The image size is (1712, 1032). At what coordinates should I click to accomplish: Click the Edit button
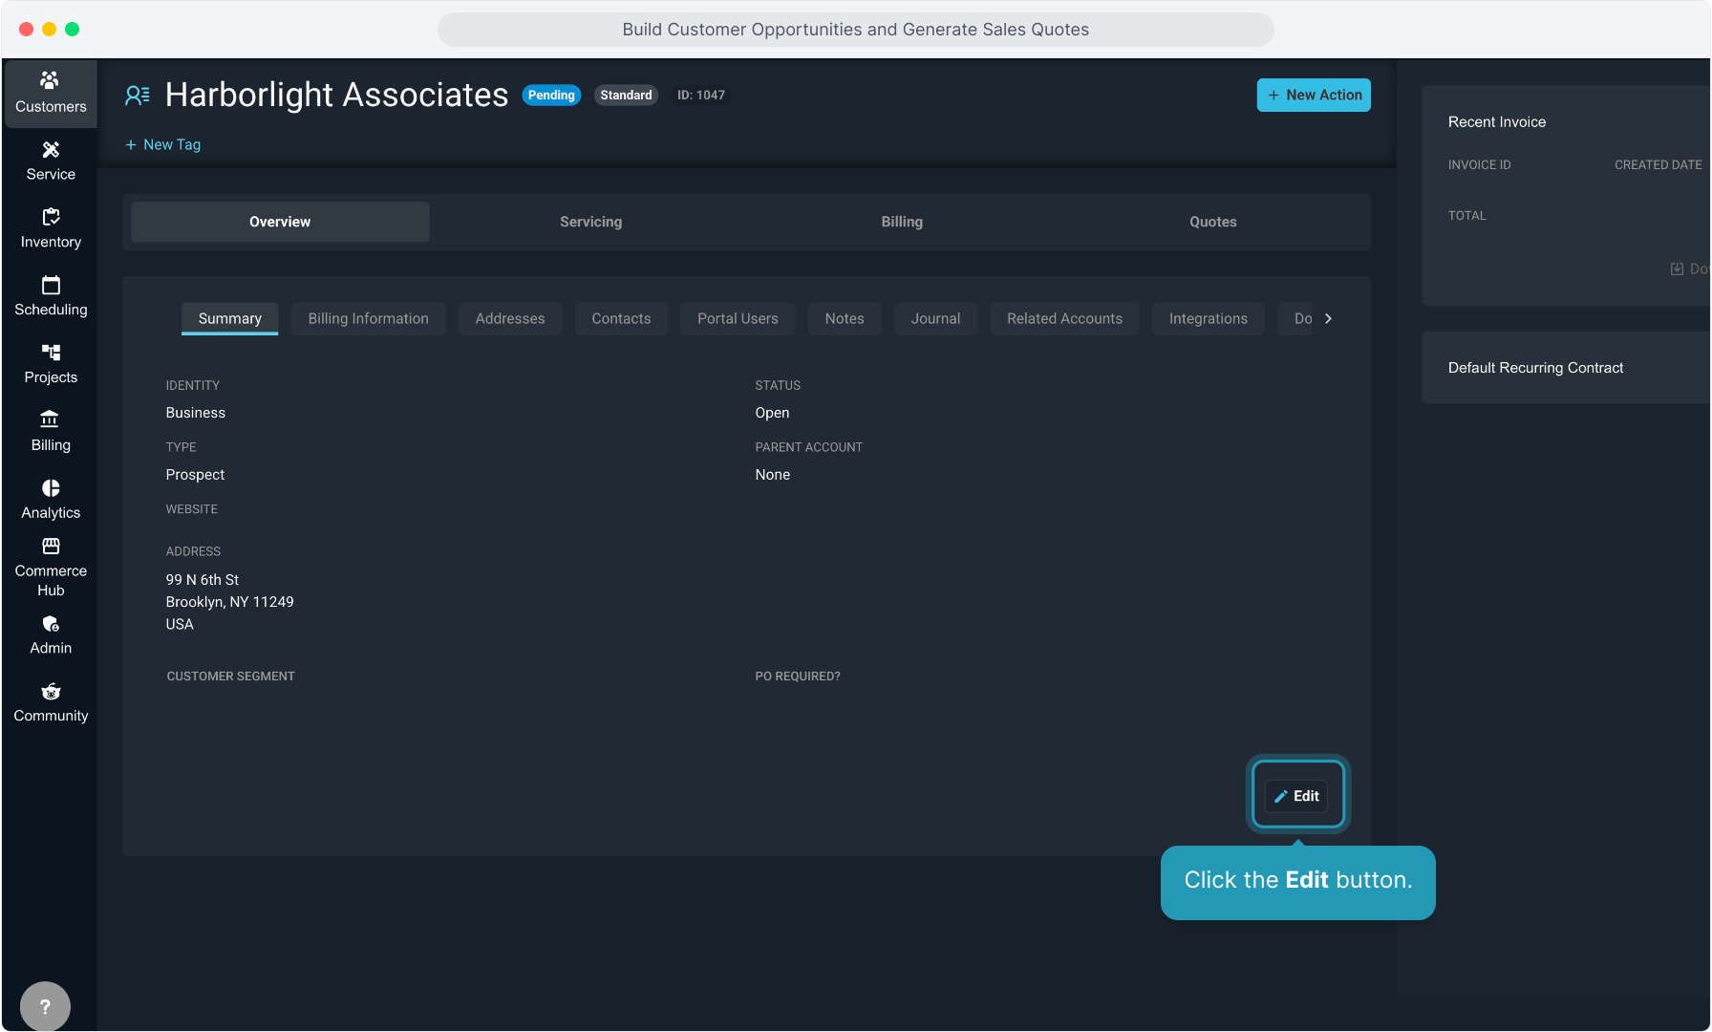click(x=1296, y=796)
